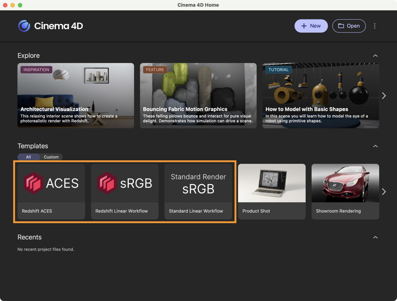Close the Cinema 4D Home window
397x301 pixels.
click(x=5, y=5)
